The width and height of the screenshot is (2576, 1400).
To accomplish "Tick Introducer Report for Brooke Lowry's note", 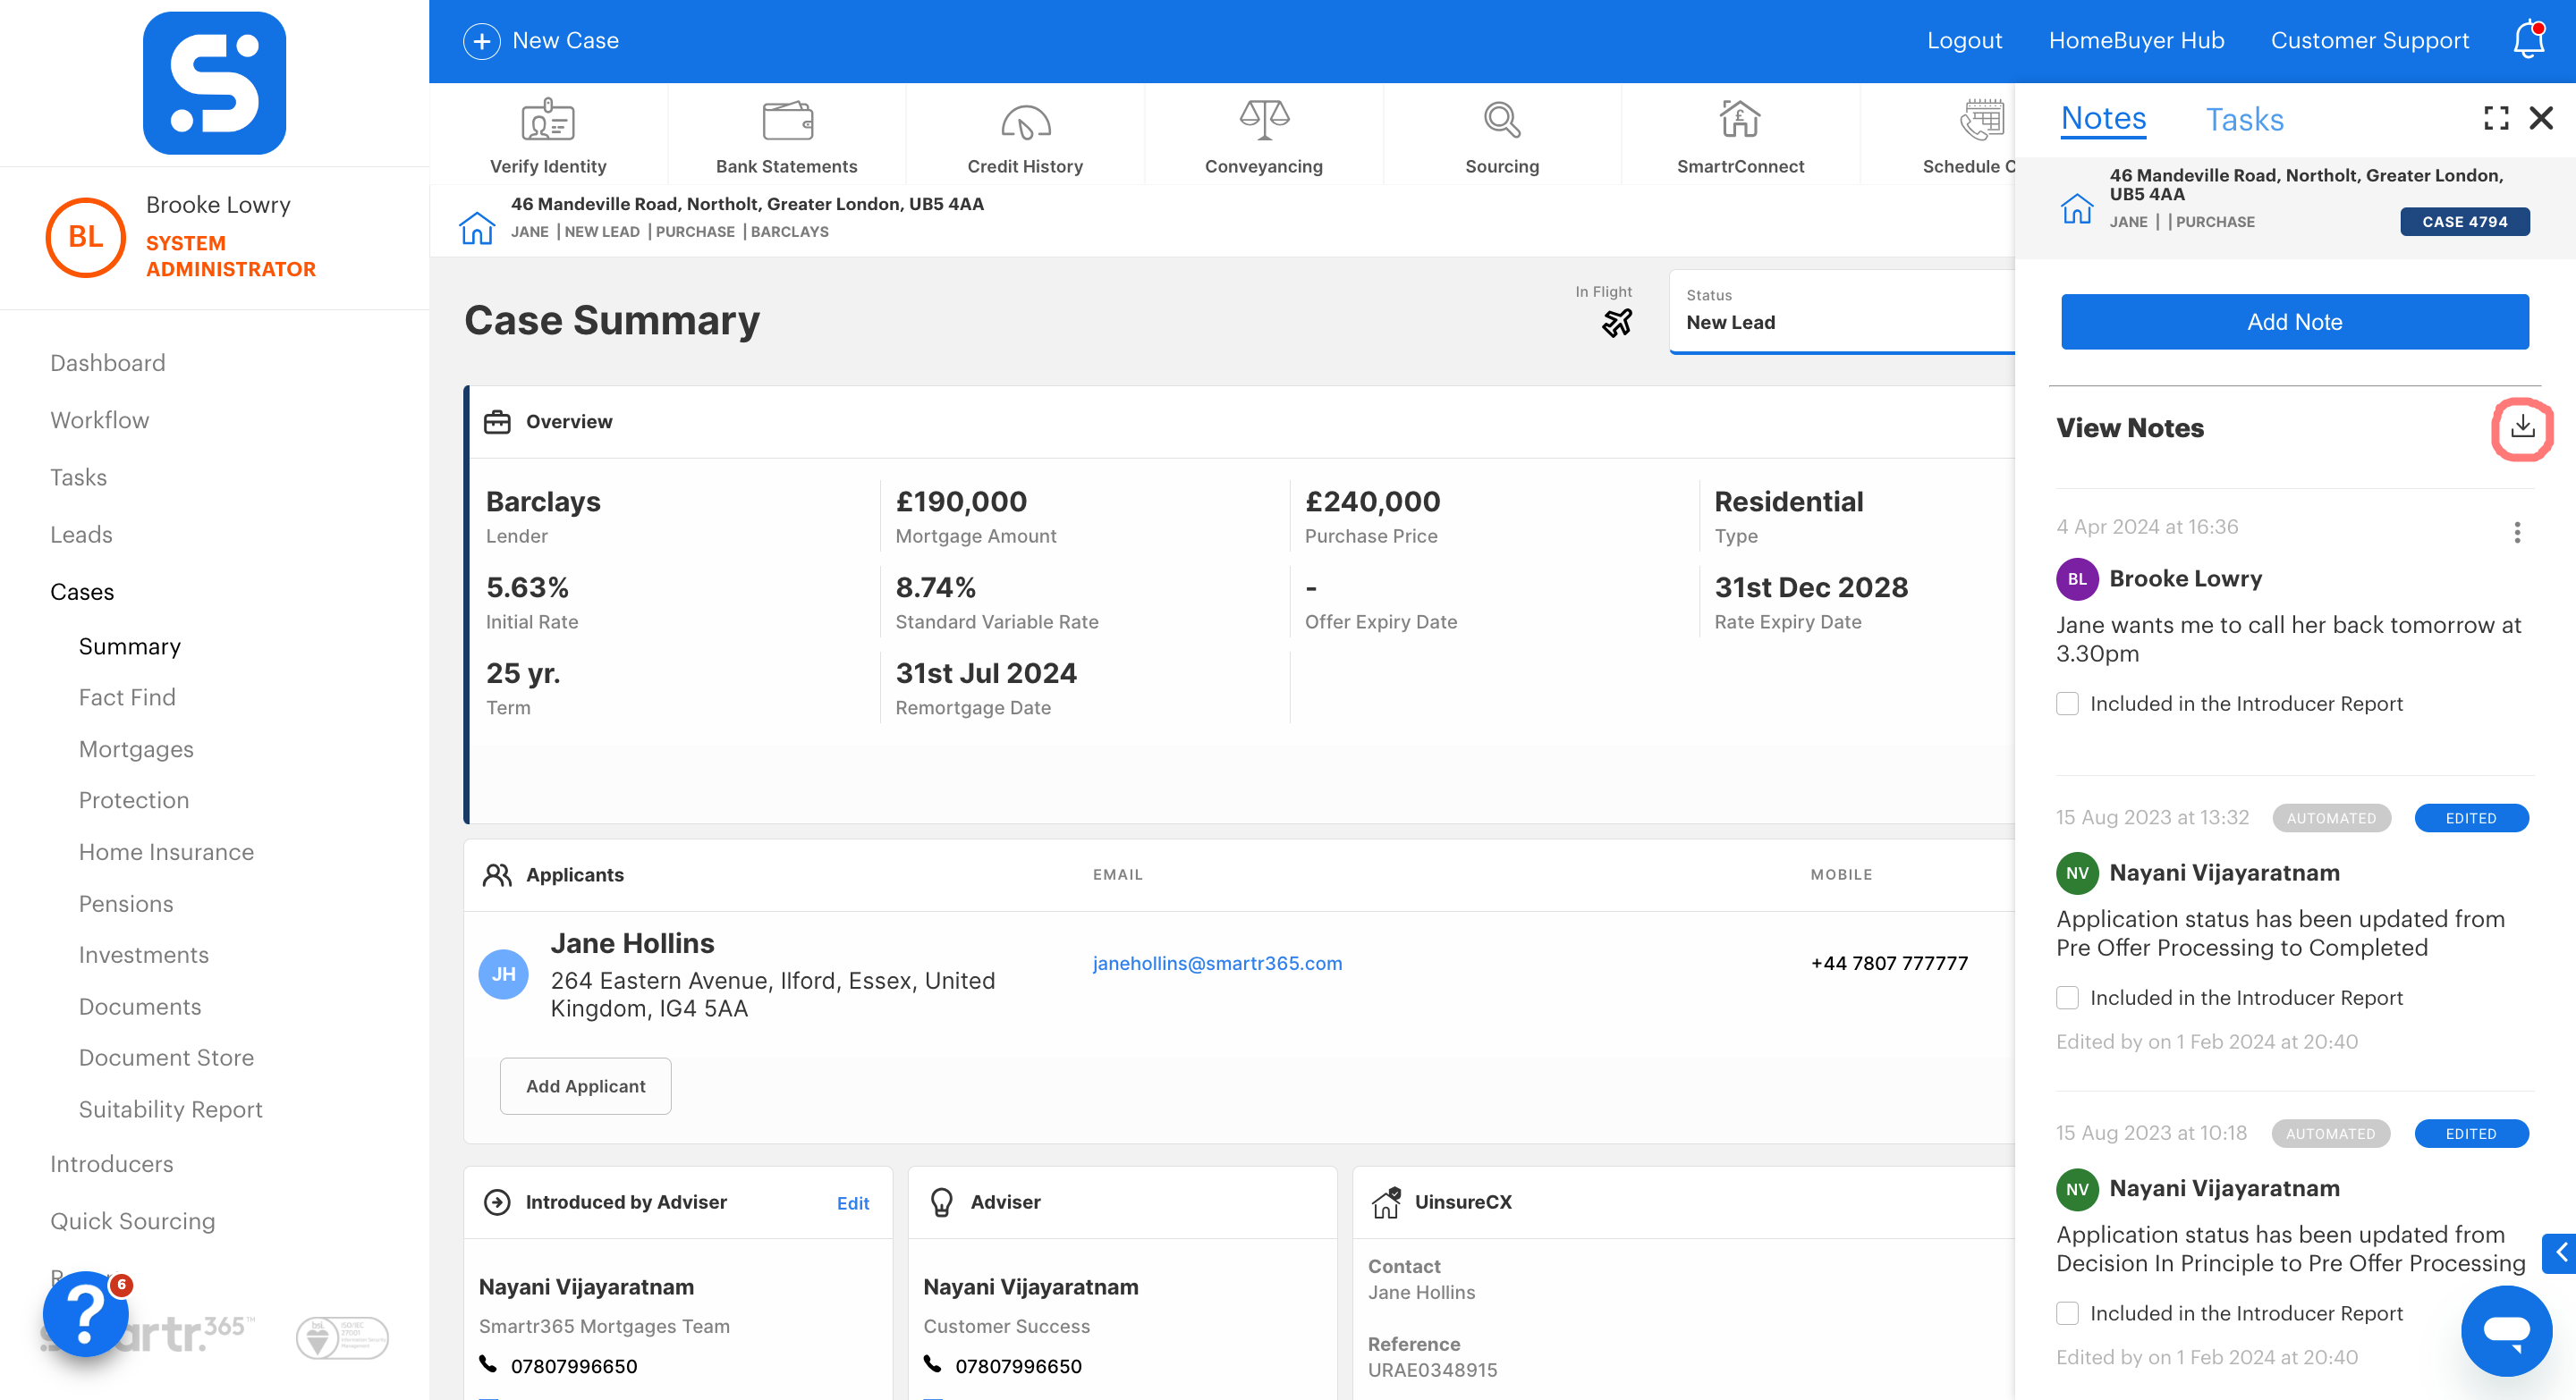I will (2067, 704).
